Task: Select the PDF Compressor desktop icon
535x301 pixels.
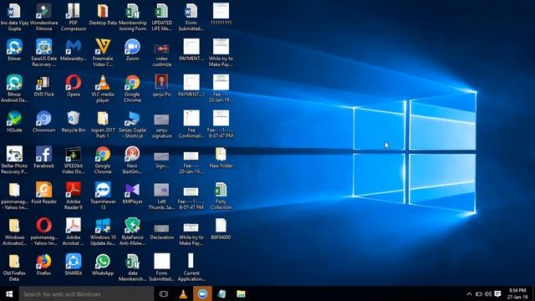Action: [x=74, y=17]
